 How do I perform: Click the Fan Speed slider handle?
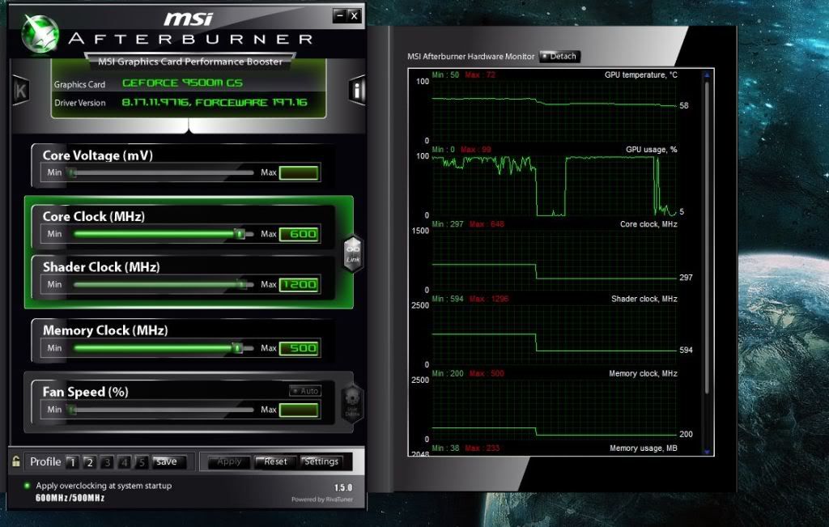(x=71, y=410)
